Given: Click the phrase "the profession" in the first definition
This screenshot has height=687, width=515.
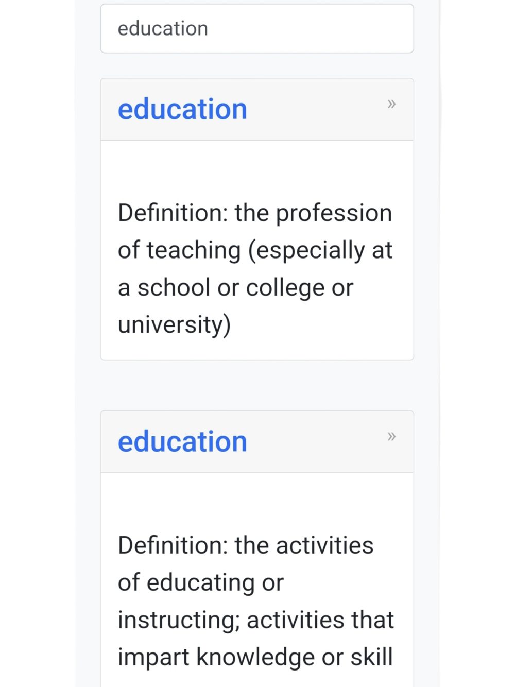Looking at the screenshot, I should pyautogui.click(x=313, y=213).
